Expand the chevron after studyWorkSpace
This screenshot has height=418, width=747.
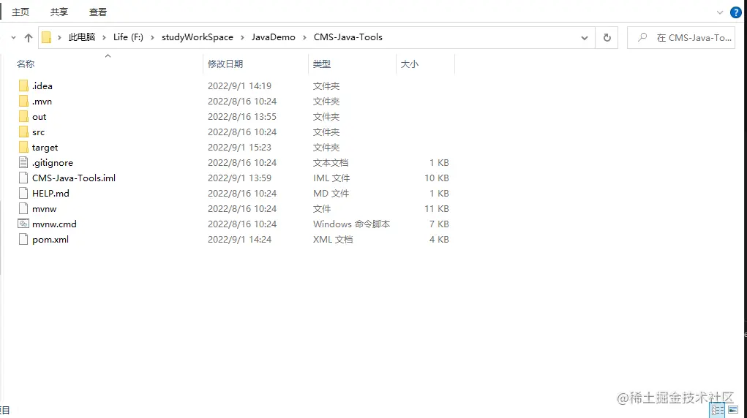pyautogui.click(x=242, y=37)
